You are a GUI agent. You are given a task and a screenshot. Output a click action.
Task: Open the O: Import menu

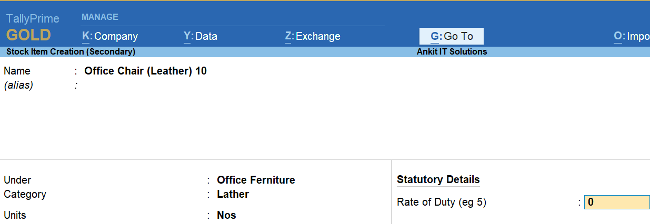coord(631,36)
